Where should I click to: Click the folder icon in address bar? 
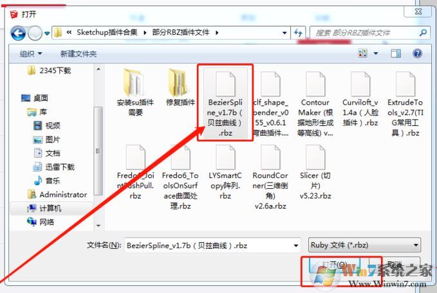[58, 33]
